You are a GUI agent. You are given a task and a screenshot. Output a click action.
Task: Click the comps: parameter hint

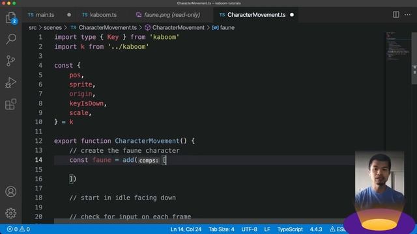coord(149,161)
